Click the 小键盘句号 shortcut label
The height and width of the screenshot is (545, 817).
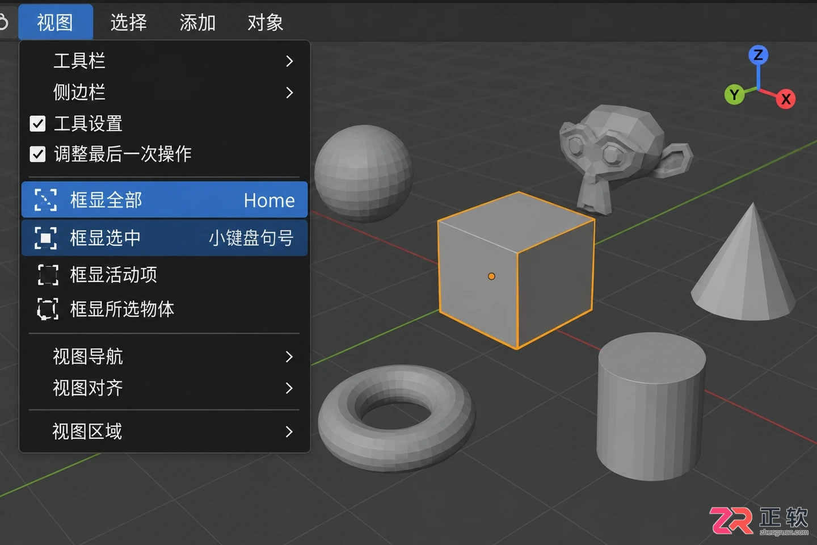pyautogui.click(x=251, y=238)
